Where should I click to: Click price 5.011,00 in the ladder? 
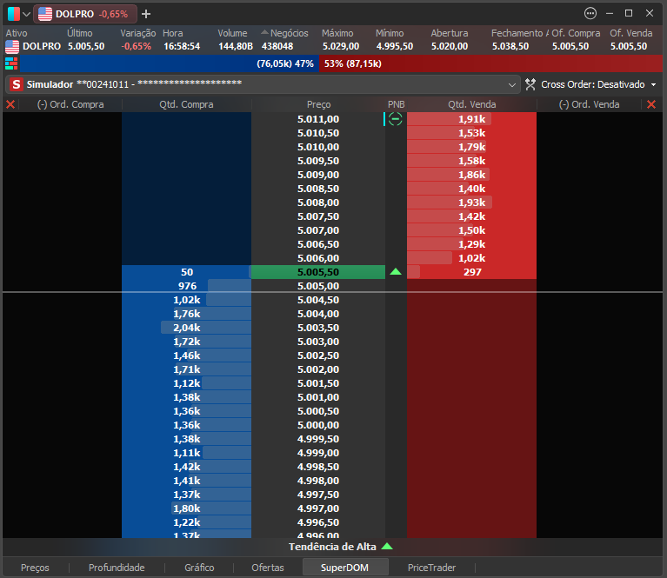[318, 119]
